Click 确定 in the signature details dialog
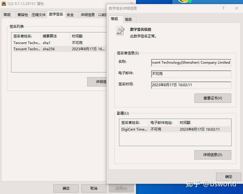The width and height of the screenshot is (243, 194). tap(228, 177)
